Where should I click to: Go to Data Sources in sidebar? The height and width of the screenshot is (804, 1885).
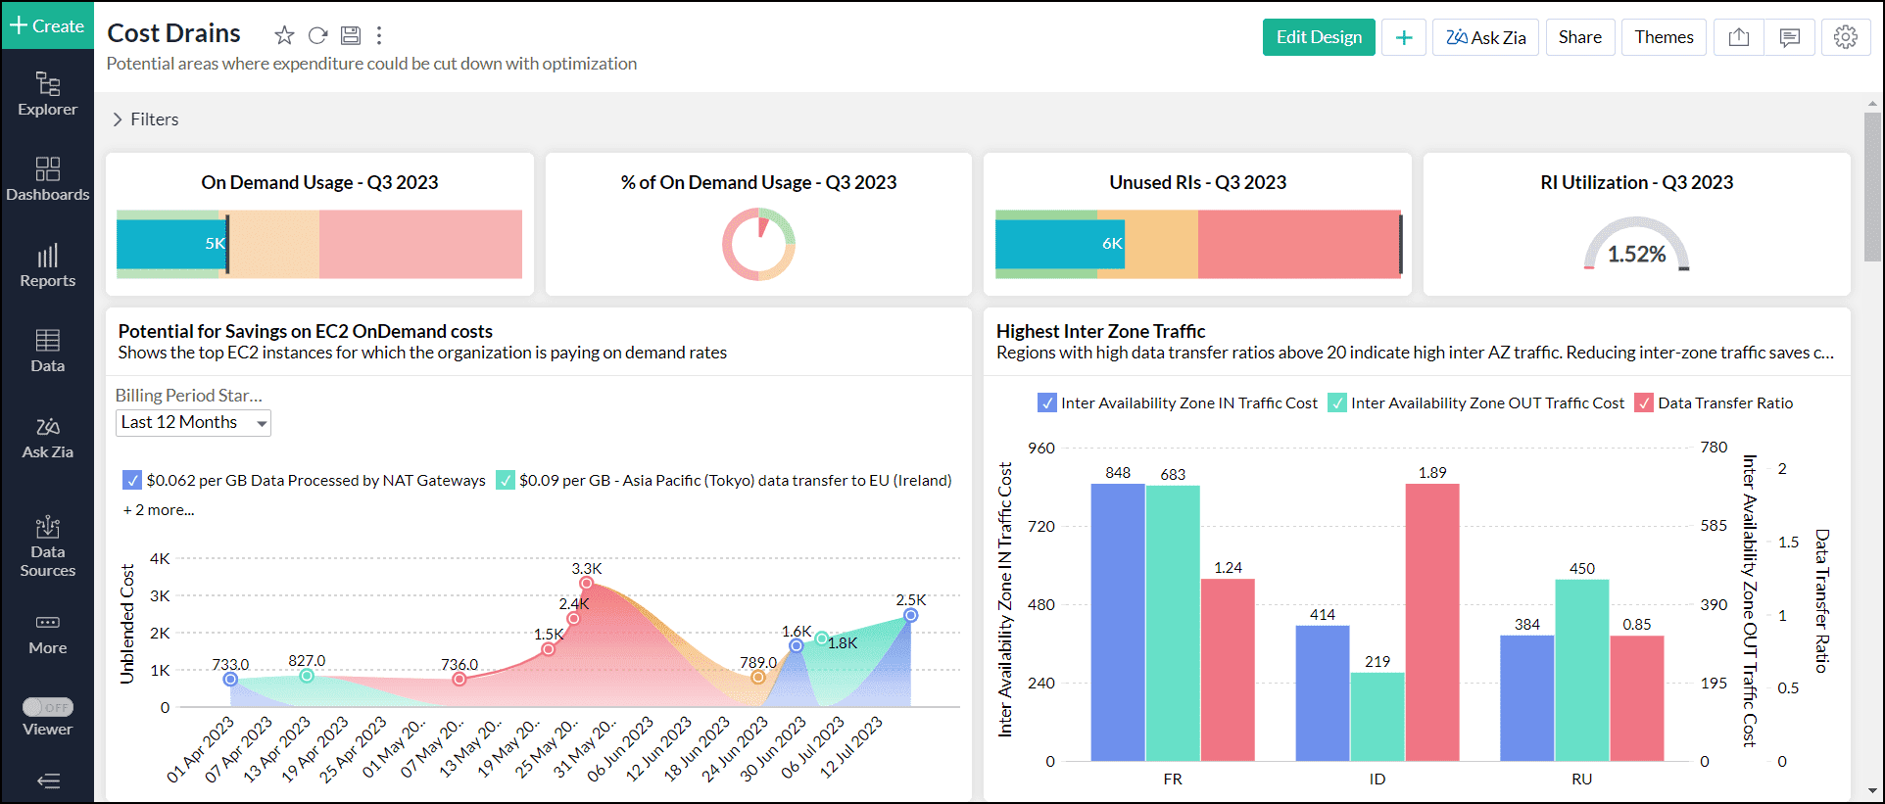pyautogui.click(x=47, y=546)
